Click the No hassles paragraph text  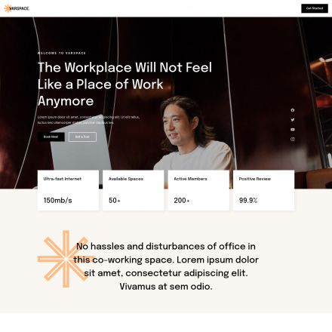(166, 266)
